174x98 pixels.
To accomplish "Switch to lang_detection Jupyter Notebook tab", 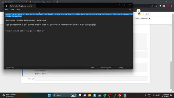I will coord(41,2).
